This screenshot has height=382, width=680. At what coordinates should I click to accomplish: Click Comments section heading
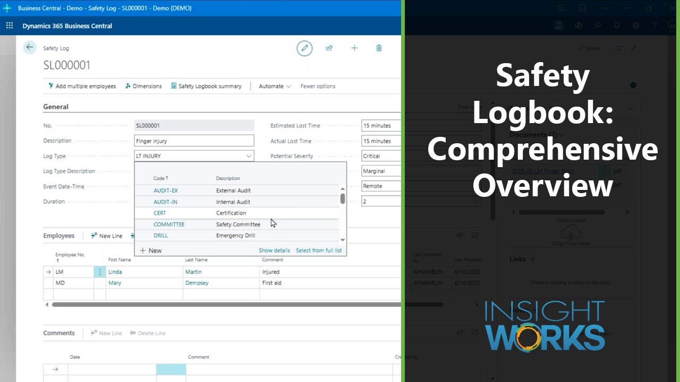point(59,333)
